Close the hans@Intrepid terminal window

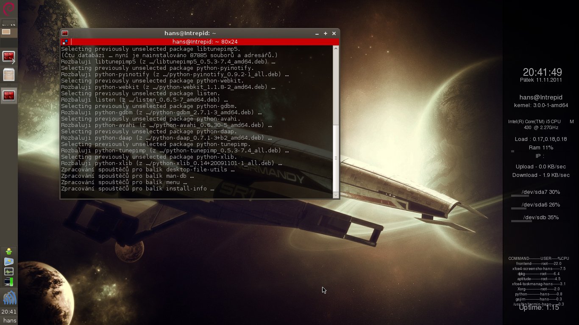pyautogui.click(x=334, y=33)
